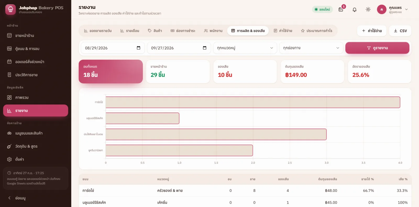The height and width of the screenshot is (207, 419).
Task: Switch to ยอดขายรายวัน tab
Action: [x=98, y=31]
